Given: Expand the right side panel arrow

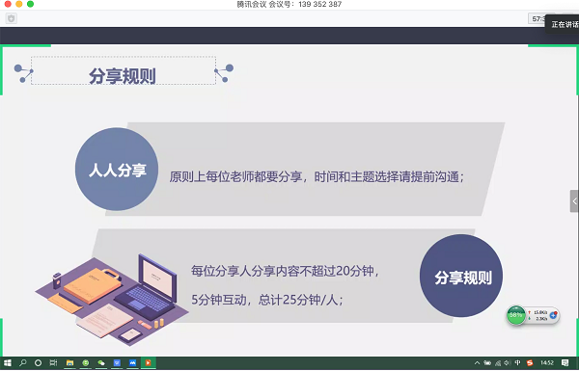Looking at the screenshot, I should click(x=574, y=201).
